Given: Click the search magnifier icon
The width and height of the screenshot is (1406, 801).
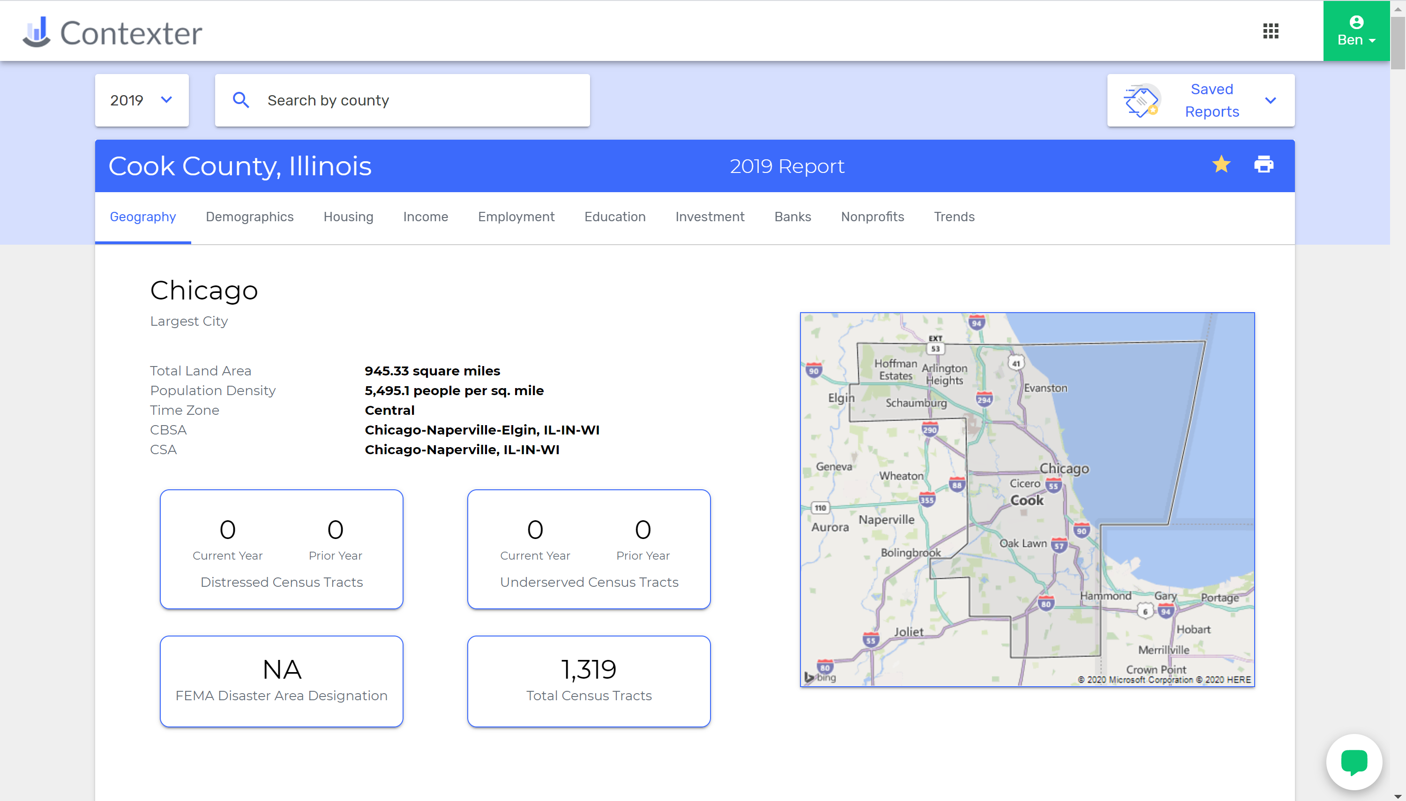Looking at the screenshot, I should pos(240,100).
